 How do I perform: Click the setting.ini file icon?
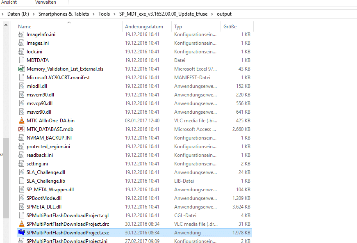[21, 164]
